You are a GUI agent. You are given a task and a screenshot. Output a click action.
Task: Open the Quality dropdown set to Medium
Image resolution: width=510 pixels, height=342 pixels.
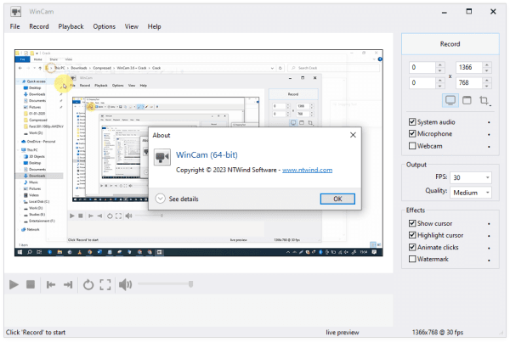[x=471, y=193]
